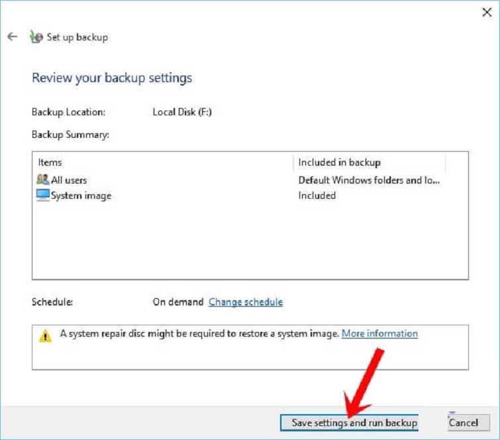
Task: Cancel the backup setup
Action: coord(468,423)
